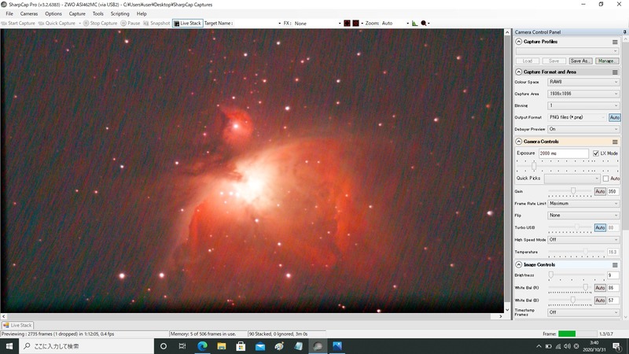Toggle the LX Mode checkbox
This screenshot has height=354, width=629.
[596, 153]
